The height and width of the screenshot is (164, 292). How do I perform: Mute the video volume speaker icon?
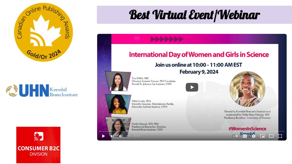click(x=121, y=136)
